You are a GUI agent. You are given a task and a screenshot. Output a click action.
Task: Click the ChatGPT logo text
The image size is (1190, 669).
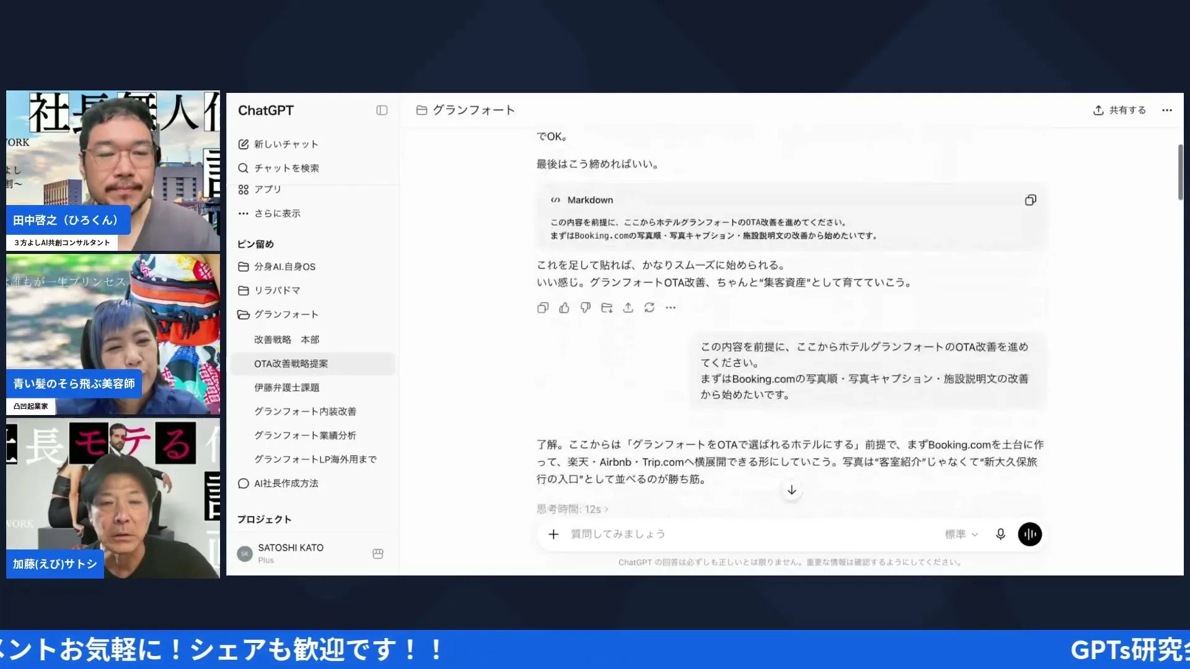(265, 110)
